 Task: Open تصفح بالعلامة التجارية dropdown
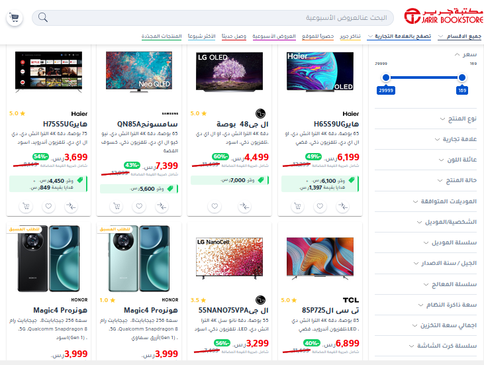pyautogui.click(x=399, y=36)
